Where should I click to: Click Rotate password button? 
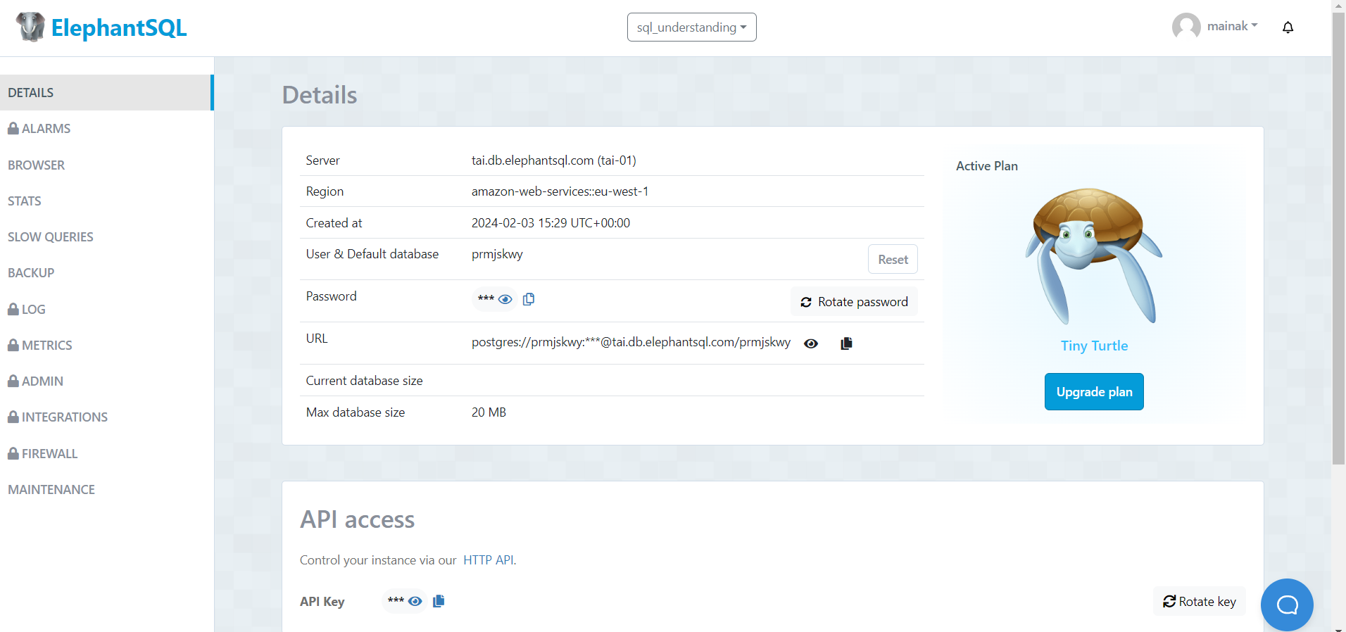tap(854, 302)
